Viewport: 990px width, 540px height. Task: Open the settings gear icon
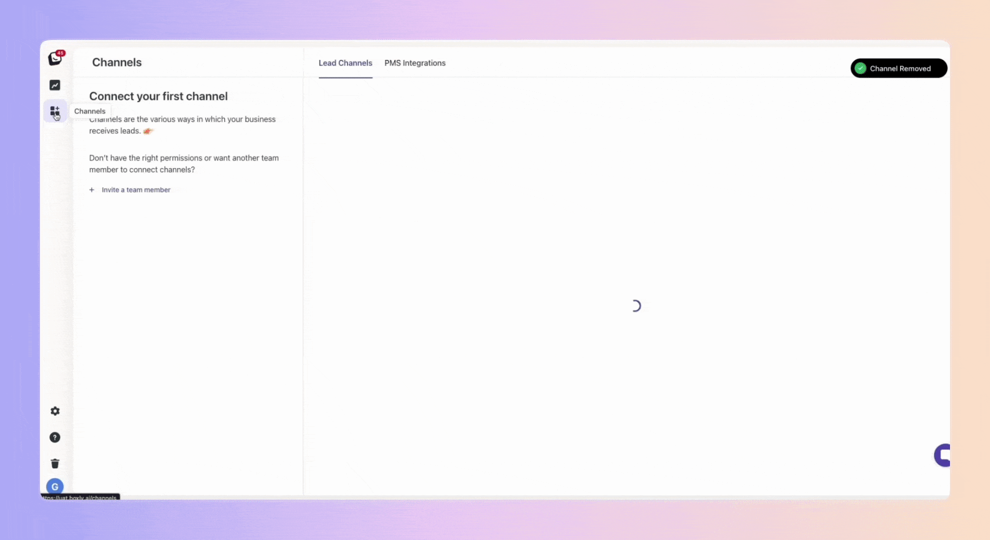point(55,411)
